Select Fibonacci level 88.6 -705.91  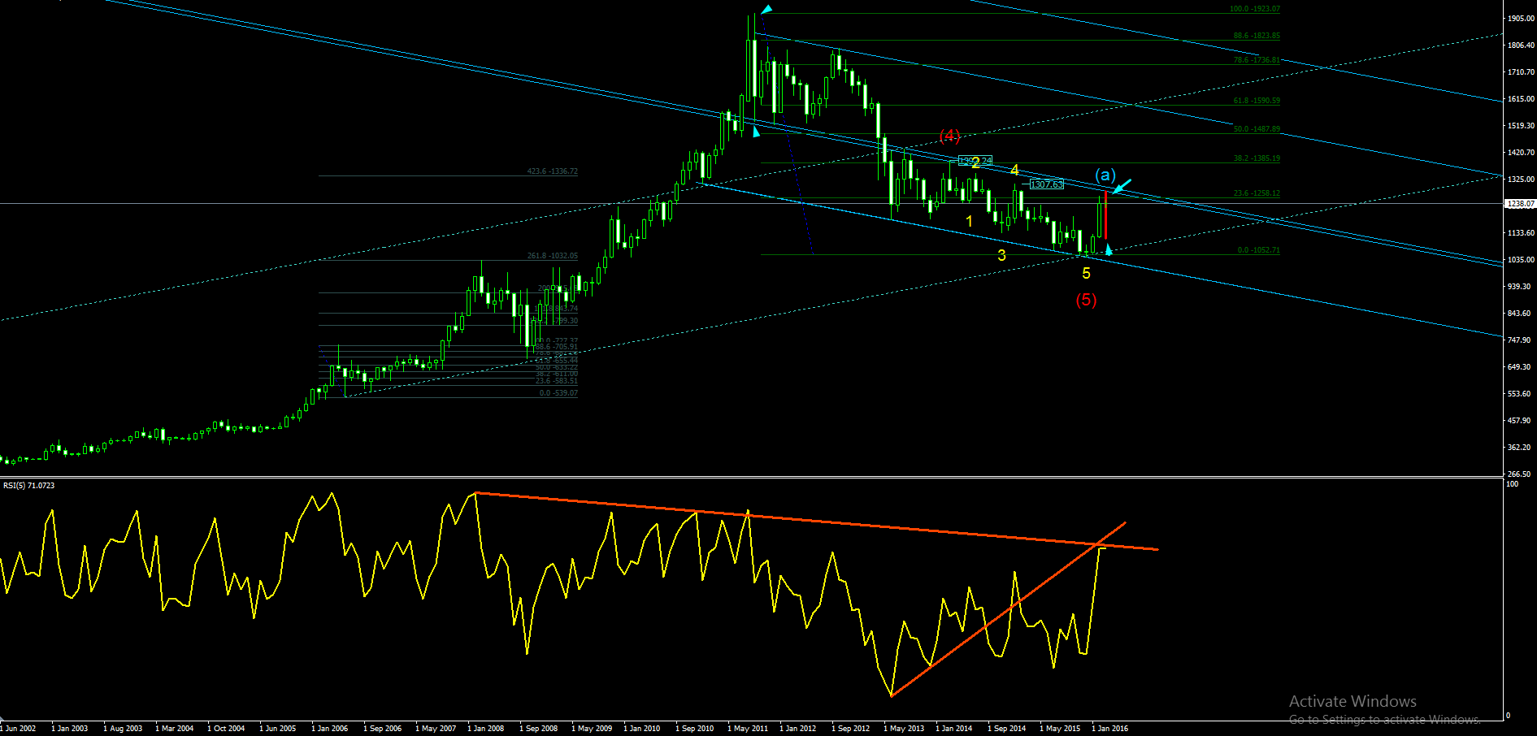click(x=557, y=347)
